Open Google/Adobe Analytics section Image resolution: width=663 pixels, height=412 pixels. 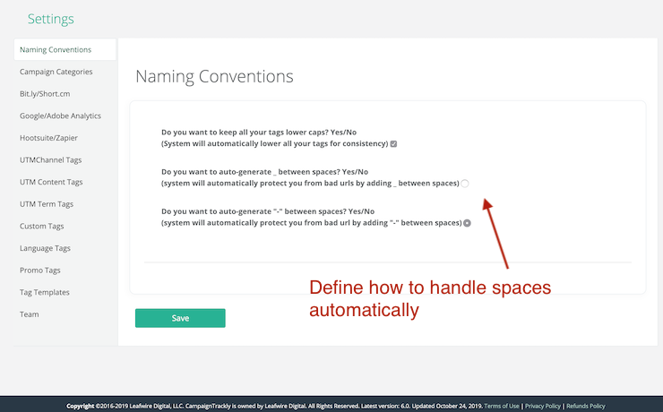pos(60,116)
